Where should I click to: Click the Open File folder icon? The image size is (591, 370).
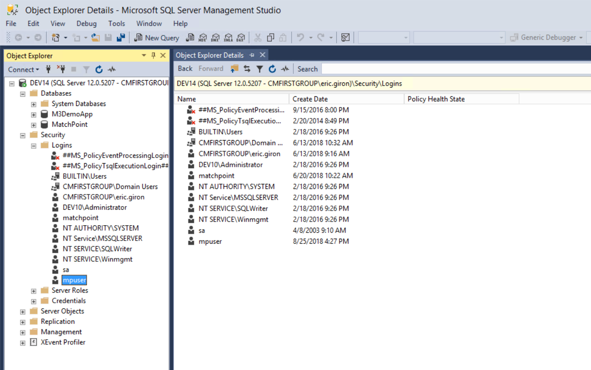point(95,38)
